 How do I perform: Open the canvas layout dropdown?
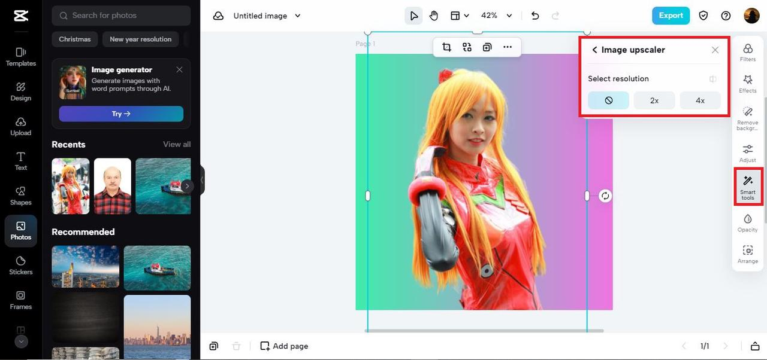pyautogui.click(x=460, y=16)
